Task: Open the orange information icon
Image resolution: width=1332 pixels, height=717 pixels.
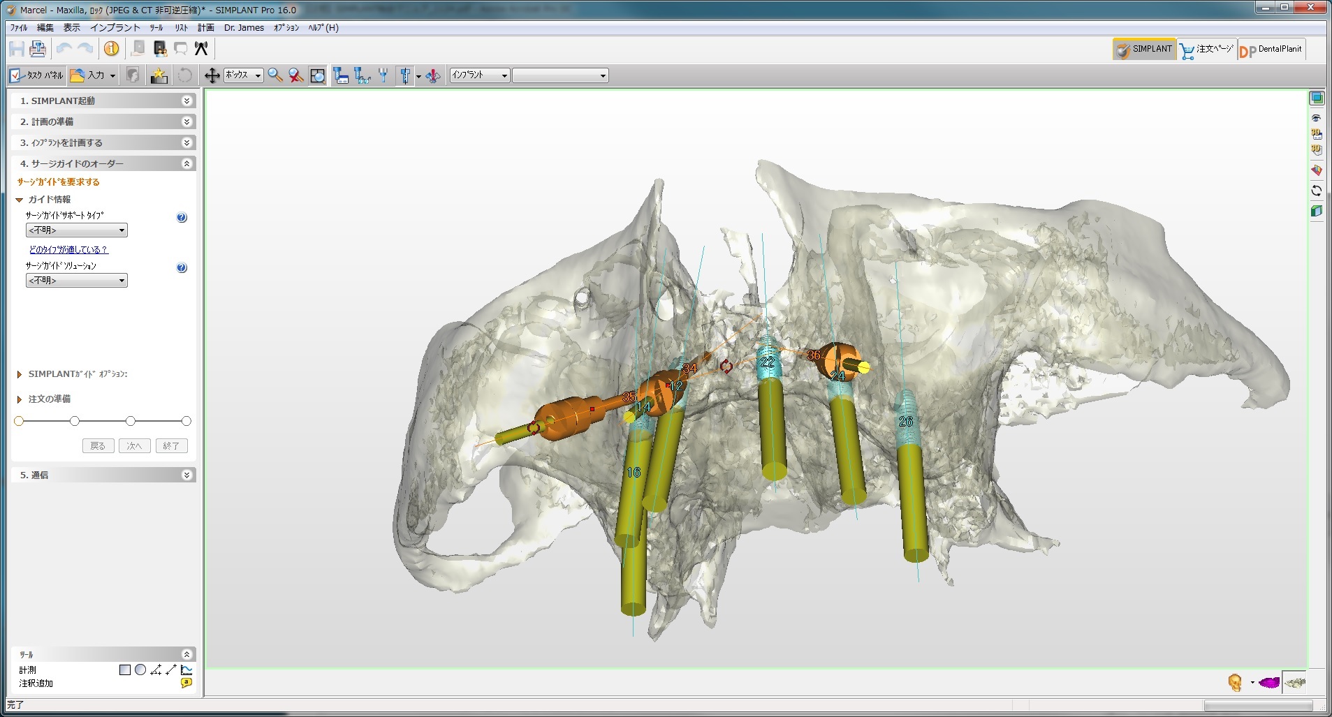Action: pyautogui.click(x=111, y=49)
